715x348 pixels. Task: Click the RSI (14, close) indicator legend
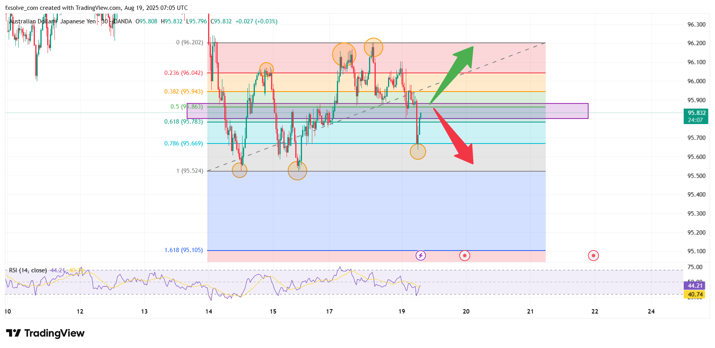(28, 270)
